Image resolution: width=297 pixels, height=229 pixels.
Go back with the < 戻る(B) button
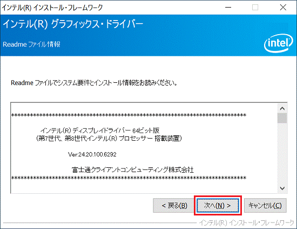[174, 206]
